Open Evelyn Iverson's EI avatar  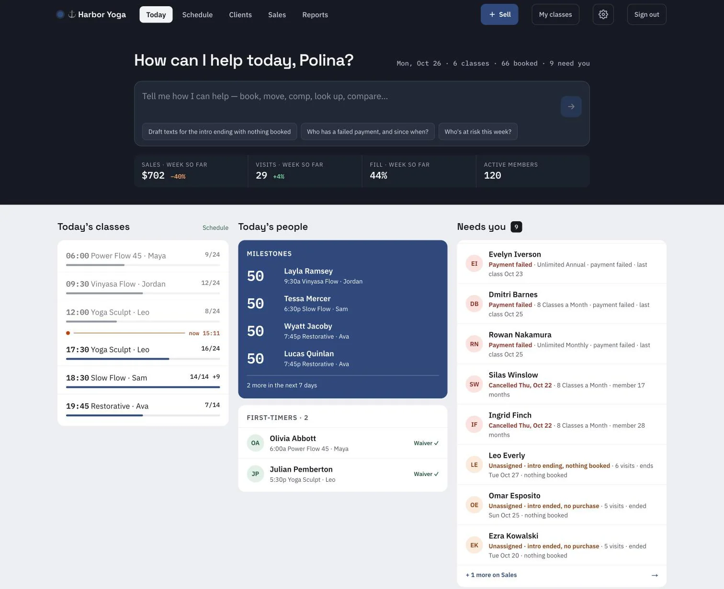[x=474, y=263]
